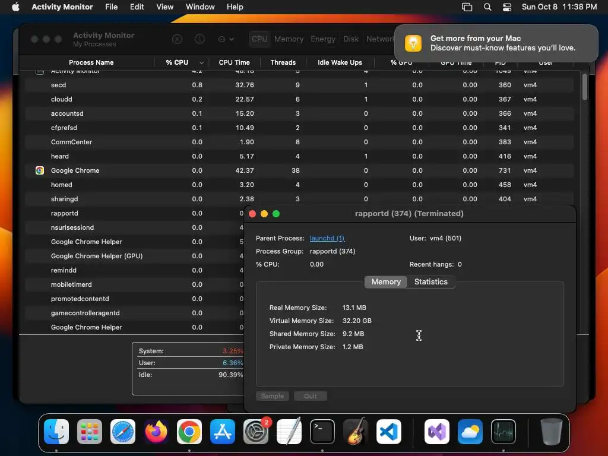The image size is (608, 456).
Task: Sort by CPU Time column
Action: click(x=234, y=62)
